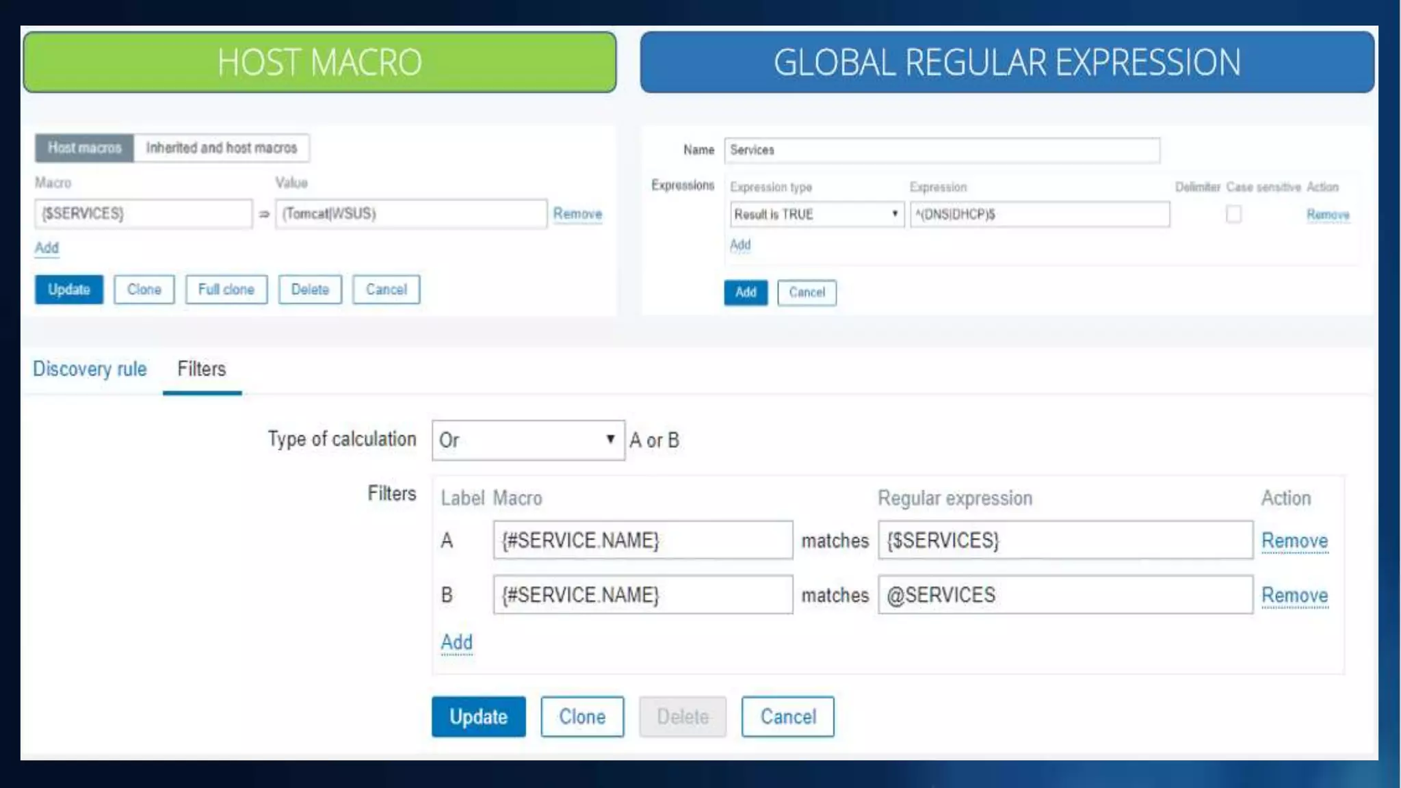Open the Discovery rule tab

90,369
